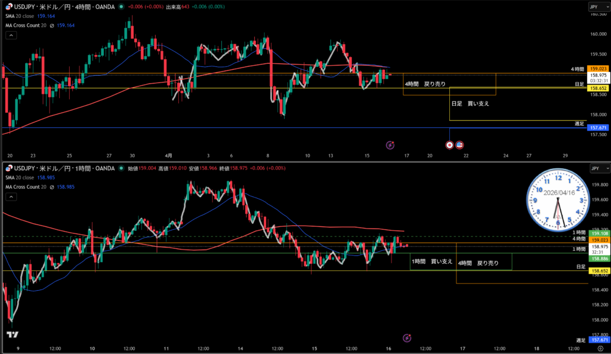Viewport: 611px width, 354px height.
Task: Click the USDJPY 1時間 OANDA symbol title
Action: 66,169
